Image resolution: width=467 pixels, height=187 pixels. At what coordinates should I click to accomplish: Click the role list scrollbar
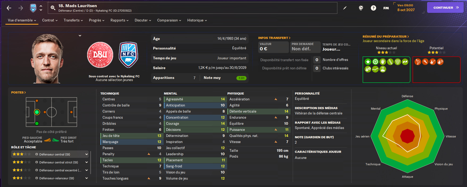pyautogui.click(x=91, y=163)
